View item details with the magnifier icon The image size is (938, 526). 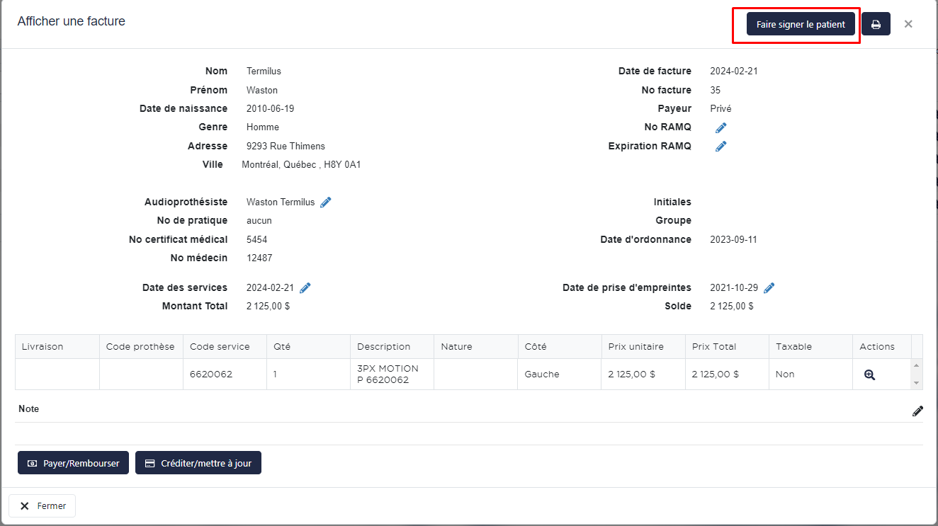point(869,375)
